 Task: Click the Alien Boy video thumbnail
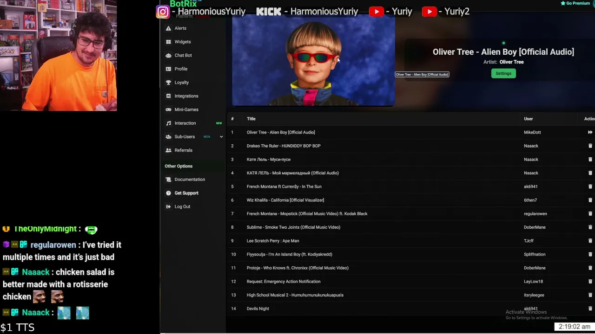pos(313,60)
